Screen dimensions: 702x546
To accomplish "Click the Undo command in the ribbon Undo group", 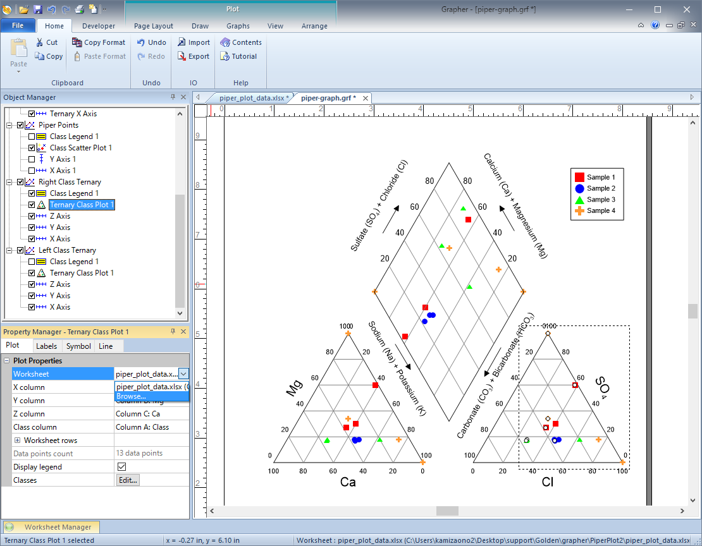I will [x=152, y=42].
